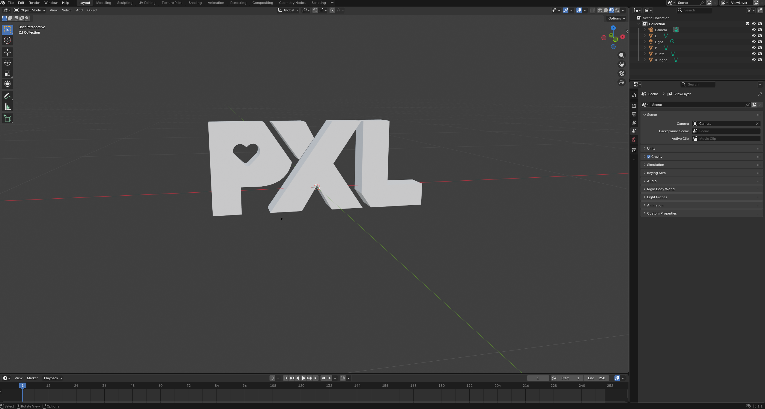Image resolution: width=765 pixels, height=409 pixels.
Task: Play the animation forward
Action: (x=303, y=378)
